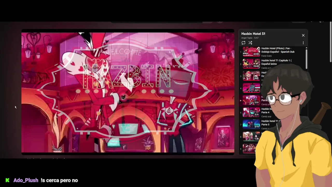The image size is (332, 187).
Task: Select the 2:21 video thumbnail
Action: pos(251,88)
